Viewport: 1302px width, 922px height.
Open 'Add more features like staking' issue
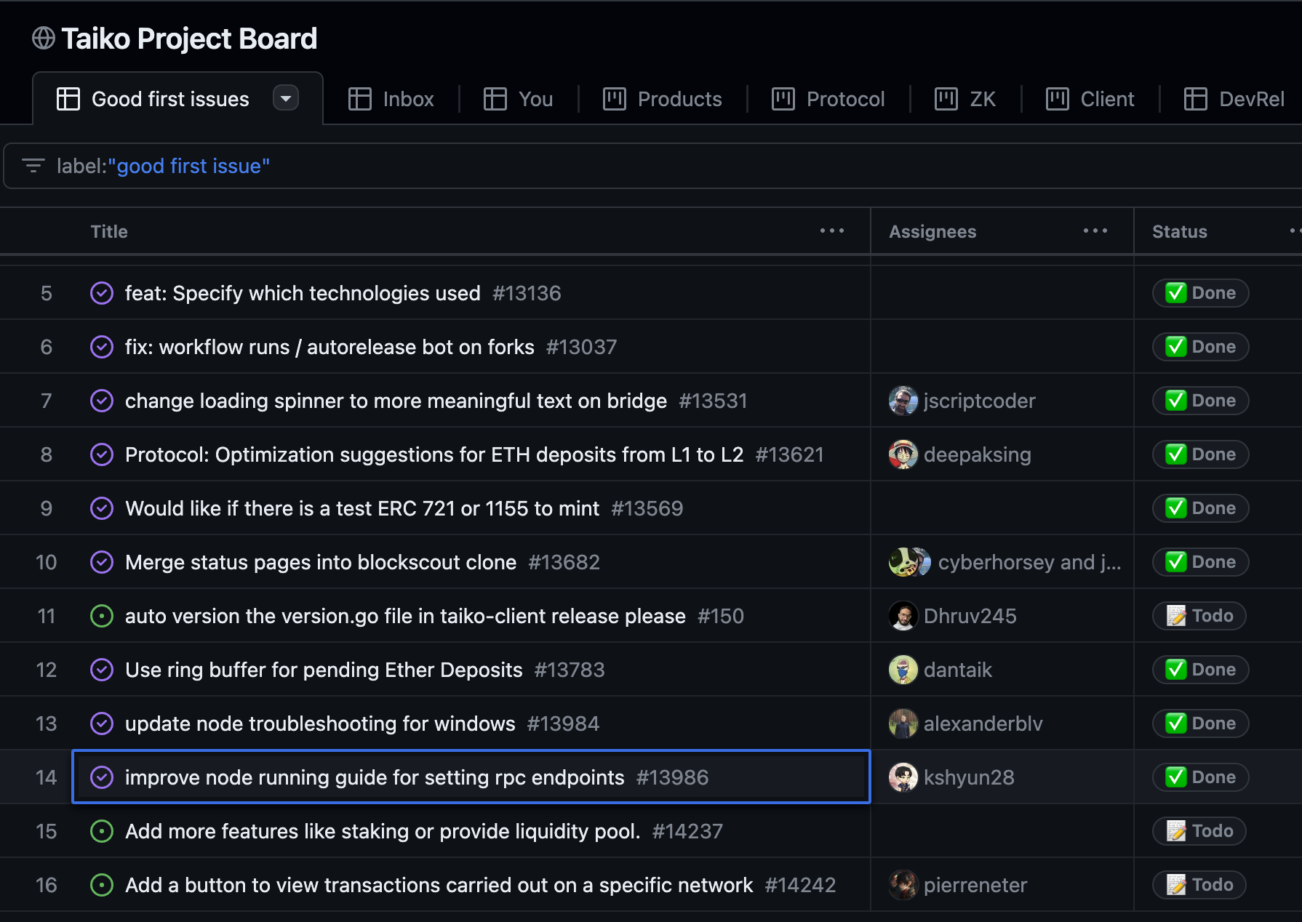(383, 831)
